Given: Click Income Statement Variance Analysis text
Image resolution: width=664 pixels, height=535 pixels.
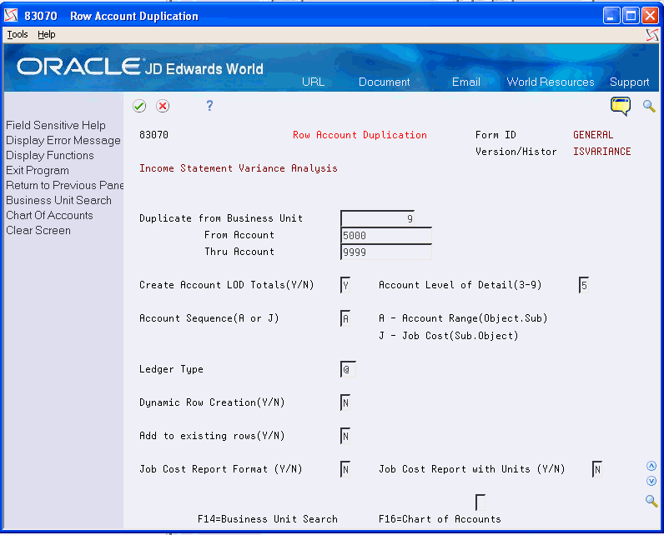Looking at the screenshot, I should pyautogui.click(x=239, y=168).
